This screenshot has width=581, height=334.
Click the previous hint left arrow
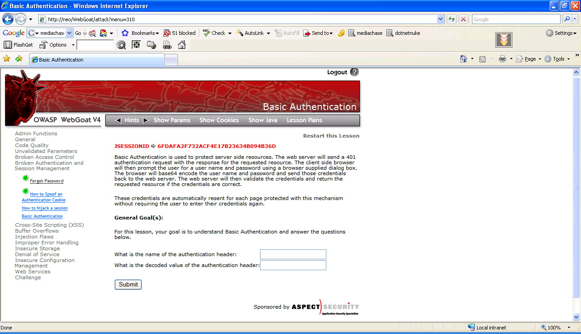tap(118, 120)
